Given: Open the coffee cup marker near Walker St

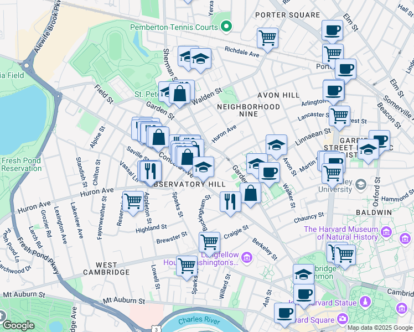Looking at the screenshot, I should (270, 173).
